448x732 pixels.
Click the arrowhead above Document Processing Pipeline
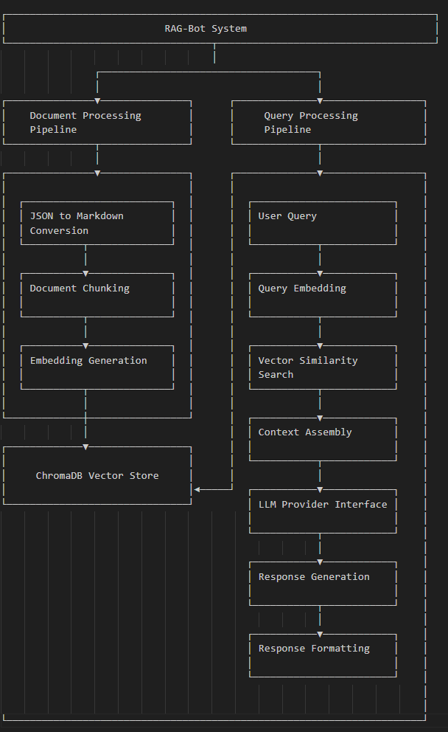97,100
